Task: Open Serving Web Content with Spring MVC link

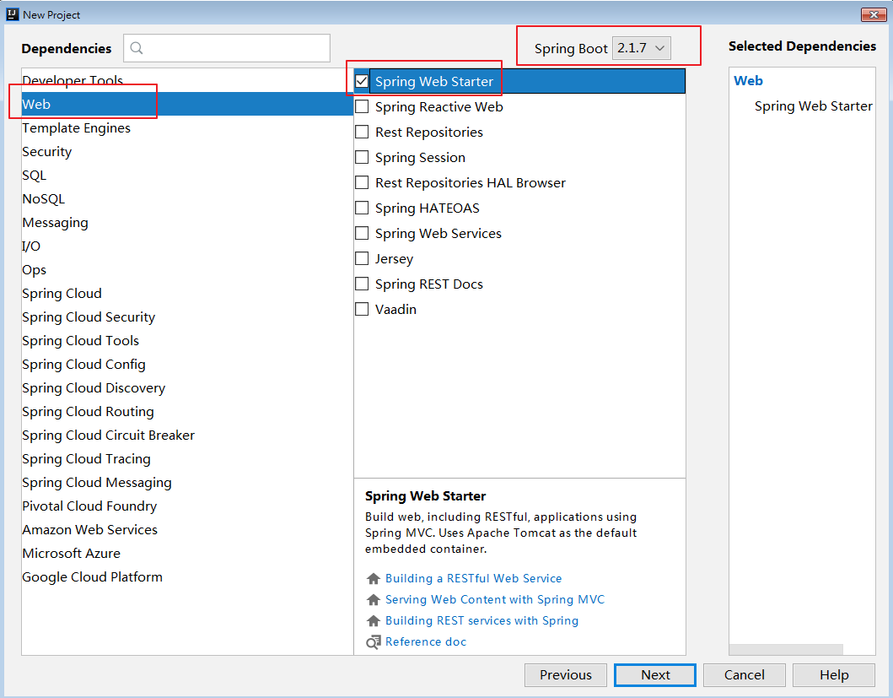Action: click(495, 600)
